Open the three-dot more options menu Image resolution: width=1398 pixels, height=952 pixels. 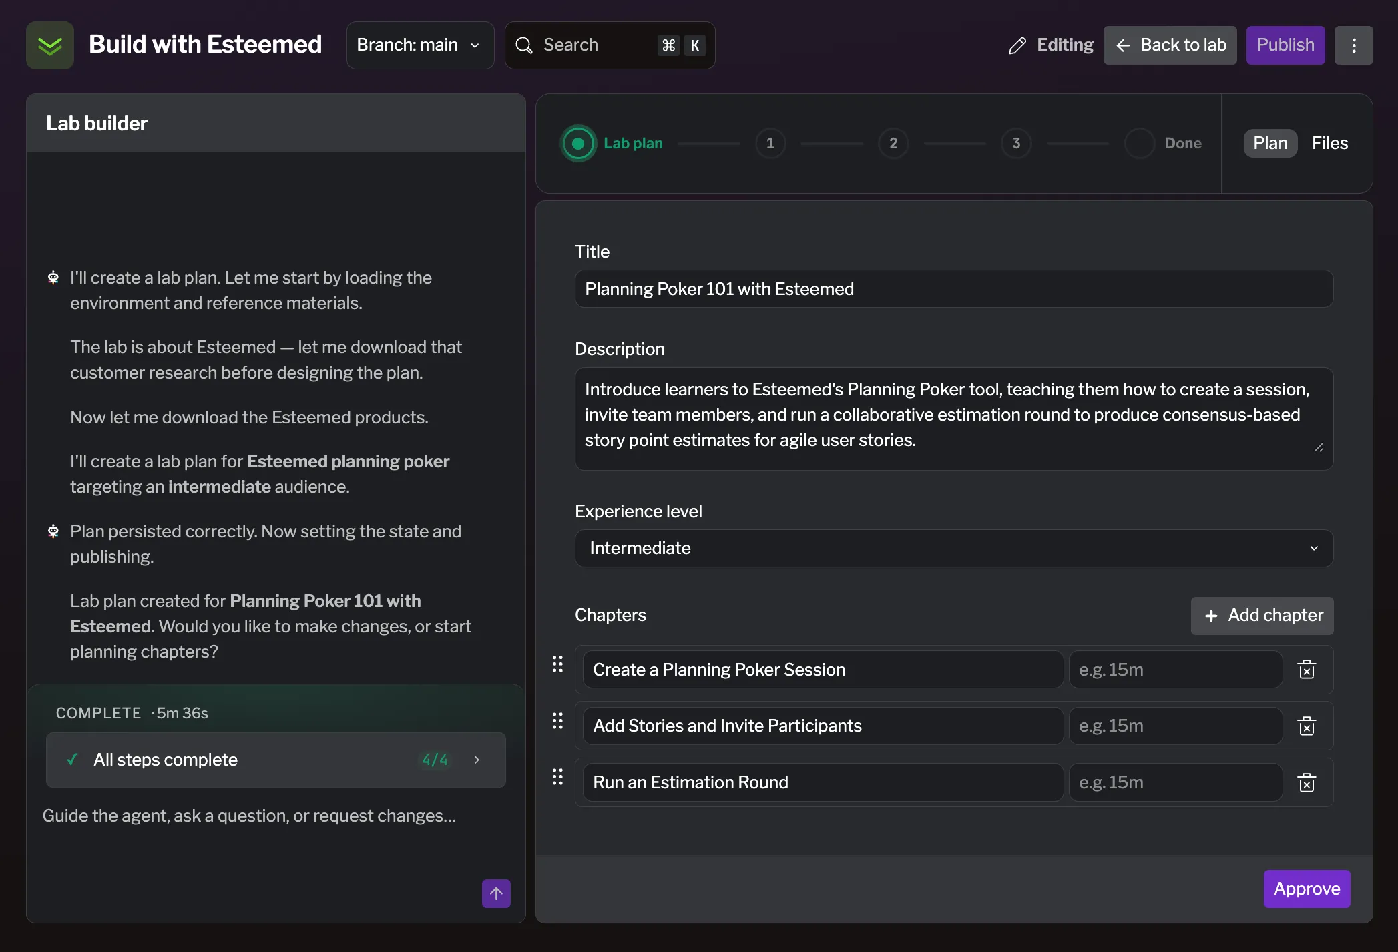1353,45
